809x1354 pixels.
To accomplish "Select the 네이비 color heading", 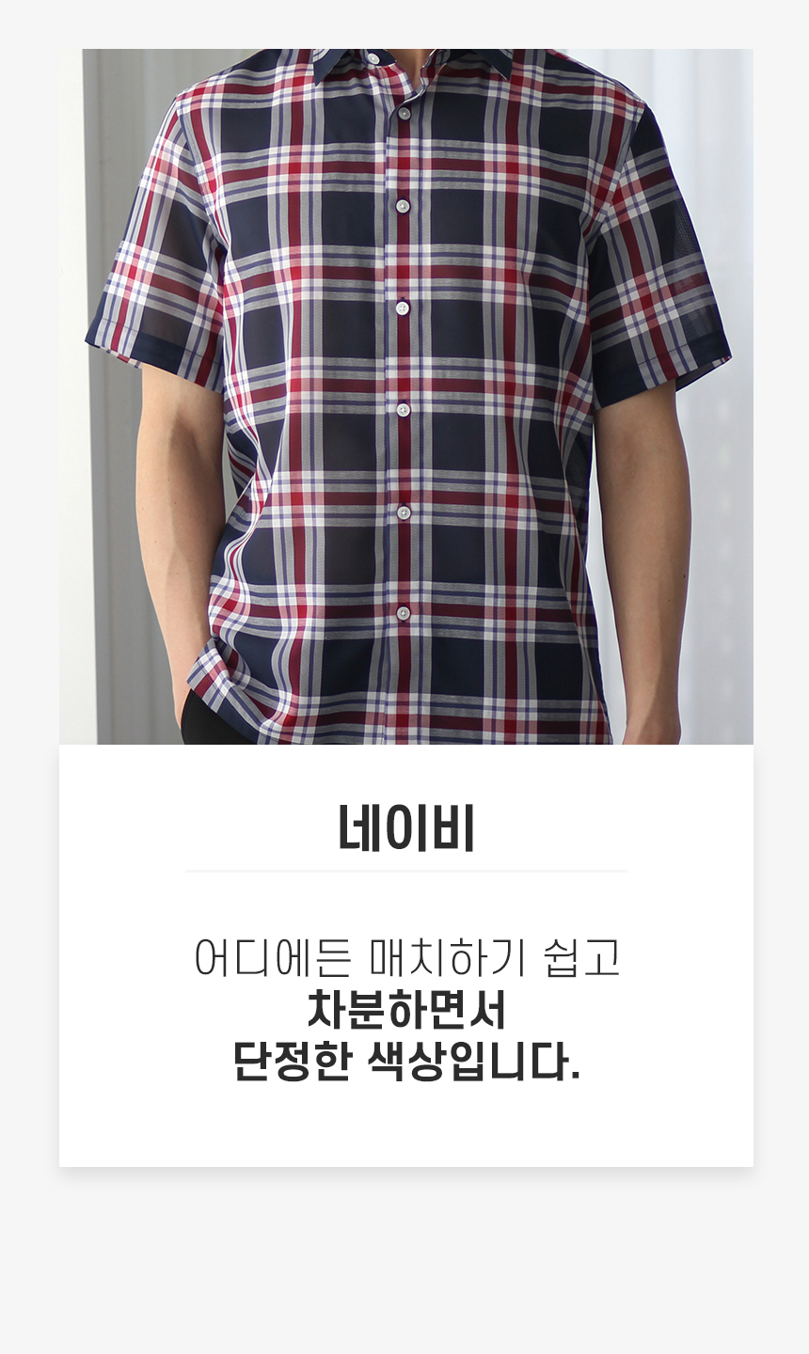I will [406, 828].
